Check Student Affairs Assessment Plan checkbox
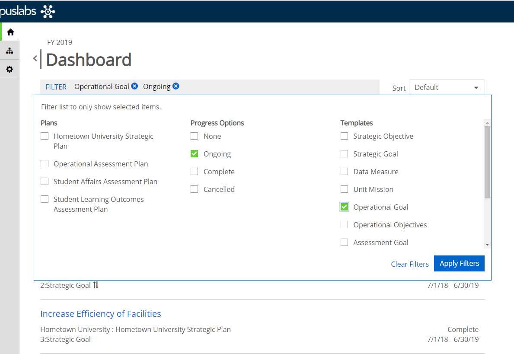Screen dimensions: 514x354 pyautogui.click(x=45, y=181)
